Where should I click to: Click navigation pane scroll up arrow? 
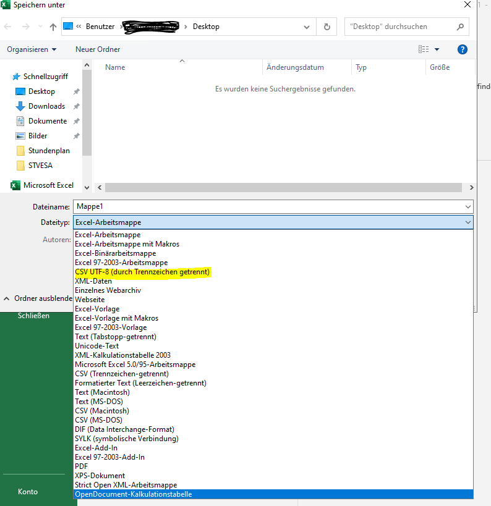click(x=87, y=65)
